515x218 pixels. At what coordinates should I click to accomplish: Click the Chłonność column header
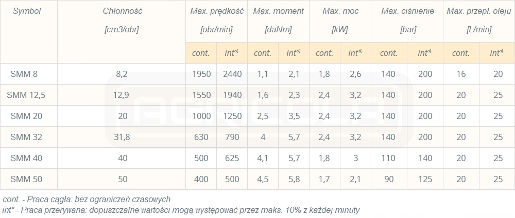click(x=121, y=11)
